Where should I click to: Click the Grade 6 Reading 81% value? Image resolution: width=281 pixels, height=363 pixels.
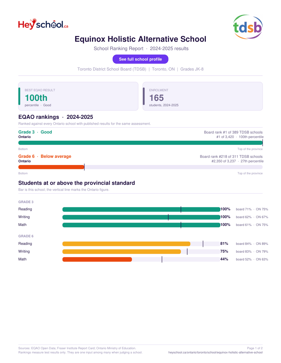[x=224, y=244]
